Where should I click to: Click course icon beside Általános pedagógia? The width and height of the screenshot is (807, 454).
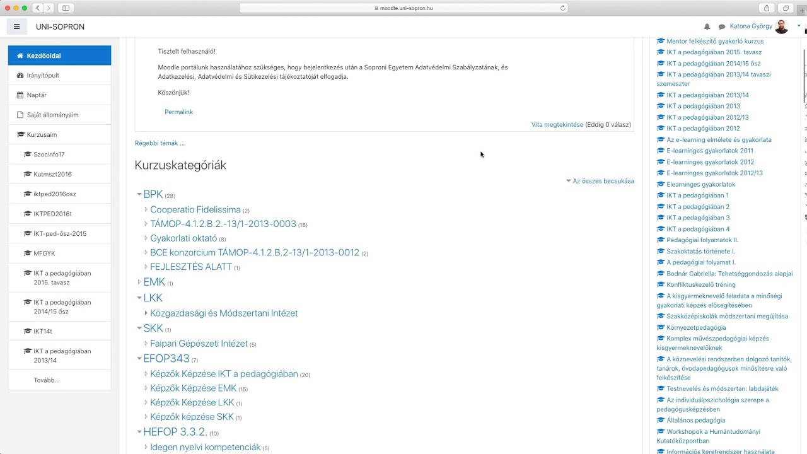click(x=661, y=421)
